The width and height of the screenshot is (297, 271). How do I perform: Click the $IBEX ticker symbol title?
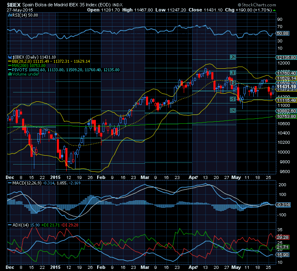(x=14, y=5)
